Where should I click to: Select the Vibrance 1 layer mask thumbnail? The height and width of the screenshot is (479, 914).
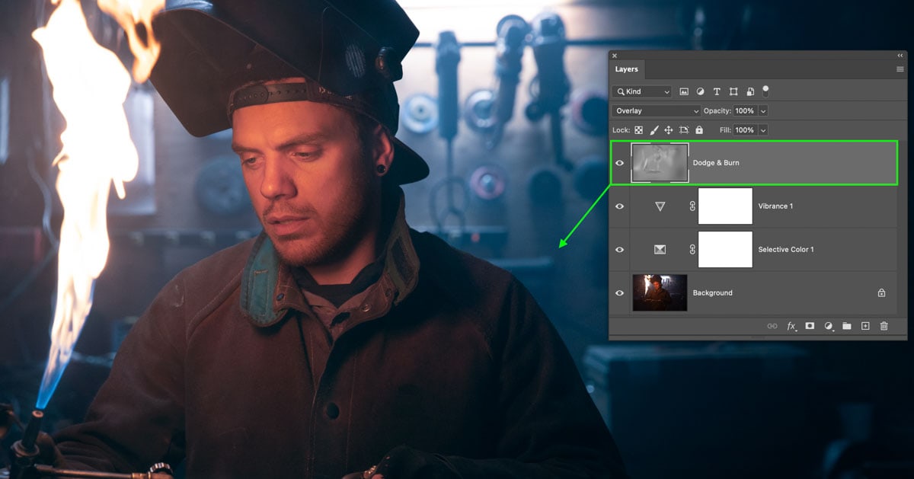click(725, 206)
